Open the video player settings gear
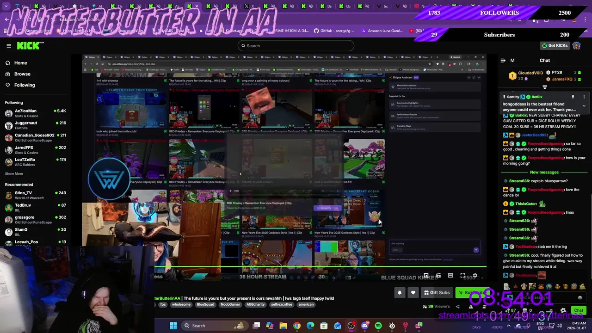The width and height of the screenshot is (592, 333). tap(475, 276)
